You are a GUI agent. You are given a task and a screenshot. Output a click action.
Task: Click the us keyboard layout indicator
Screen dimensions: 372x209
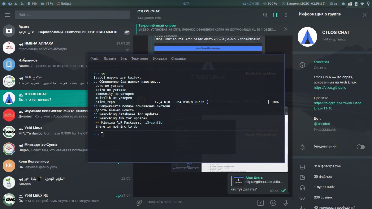point(334,3)
